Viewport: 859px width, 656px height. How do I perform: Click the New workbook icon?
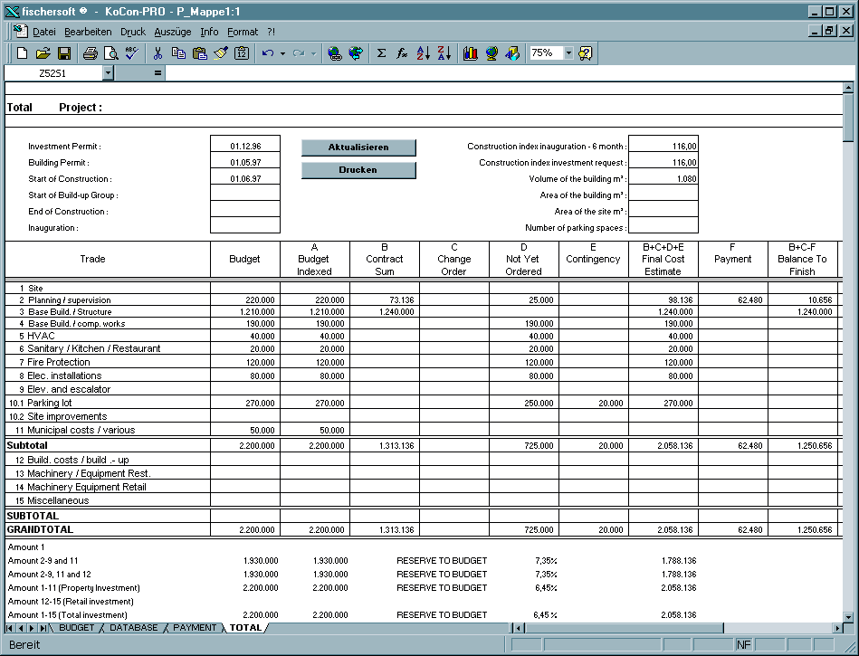(x=23, y=53)
